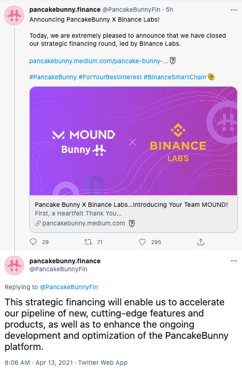
Task: Open the link card title about Team MOUND
Action: [131, 204]
